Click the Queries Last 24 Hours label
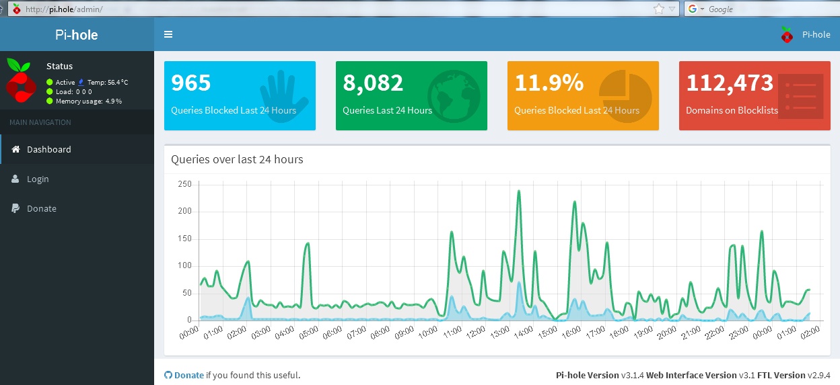 click(387, 110)
